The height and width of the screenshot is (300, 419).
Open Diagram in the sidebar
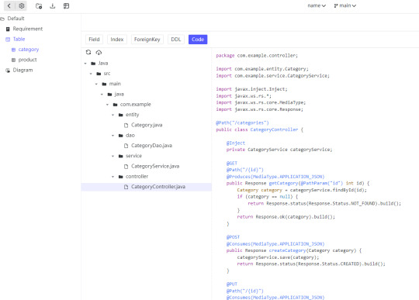[23, 71]
